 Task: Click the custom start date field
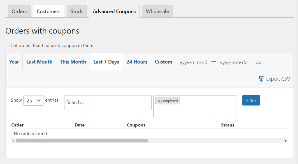click(194, 62)
